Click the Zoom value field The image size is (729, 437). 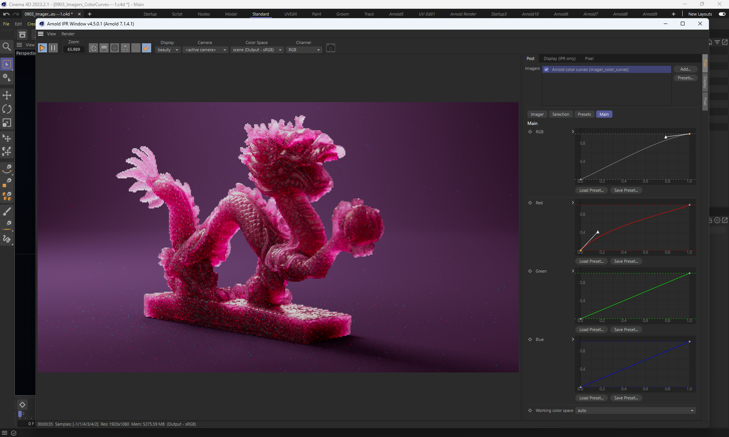coord(74,50)
